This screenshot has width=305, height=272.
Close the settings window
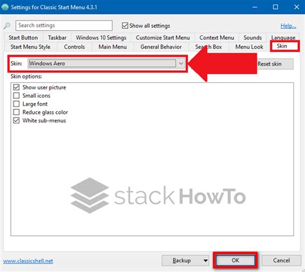(297, 7)
